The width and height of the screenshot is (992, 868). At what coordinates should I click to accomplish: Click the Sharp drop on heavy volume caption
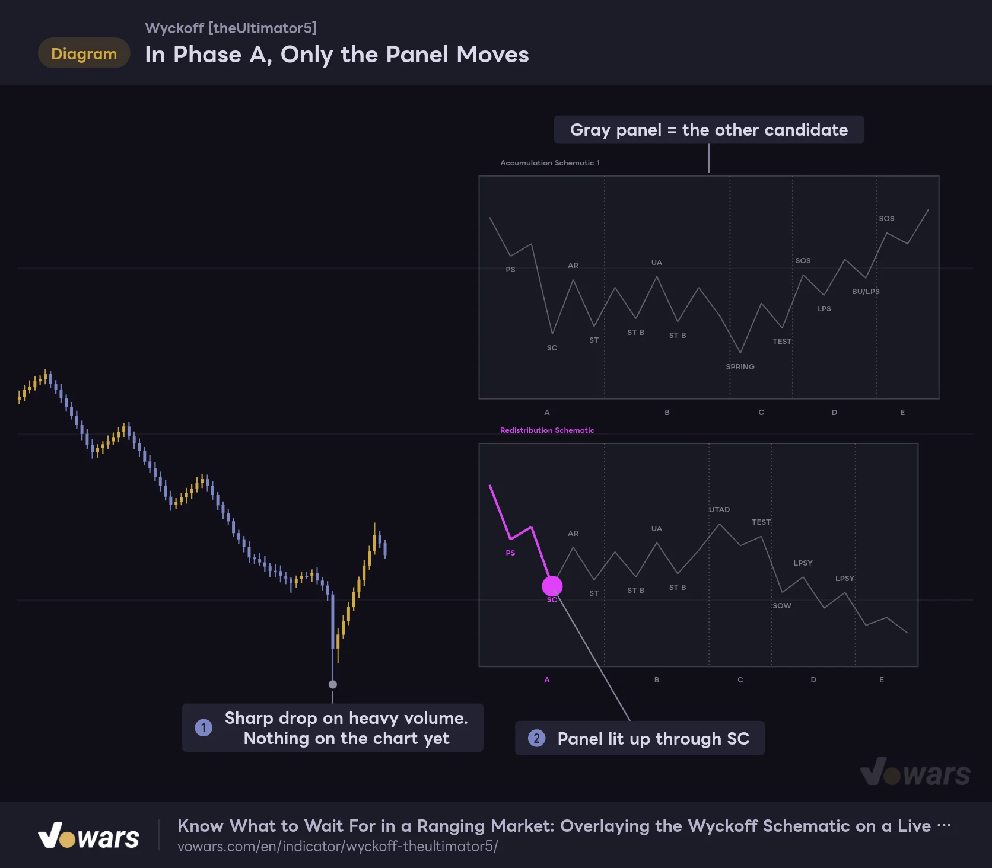click(333, 727)
